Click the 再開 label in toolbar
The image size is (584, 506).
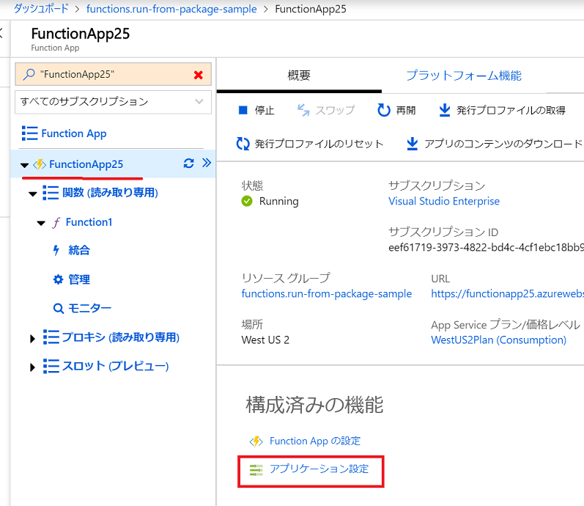[x=406, y=111]
